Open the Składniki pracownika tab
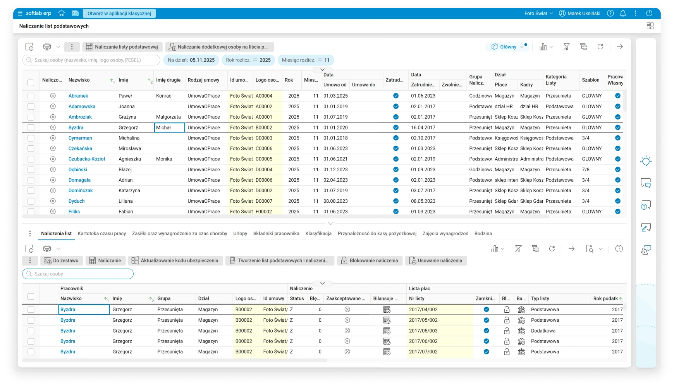Viewport: 674px width, 386px height. (276, 234)
